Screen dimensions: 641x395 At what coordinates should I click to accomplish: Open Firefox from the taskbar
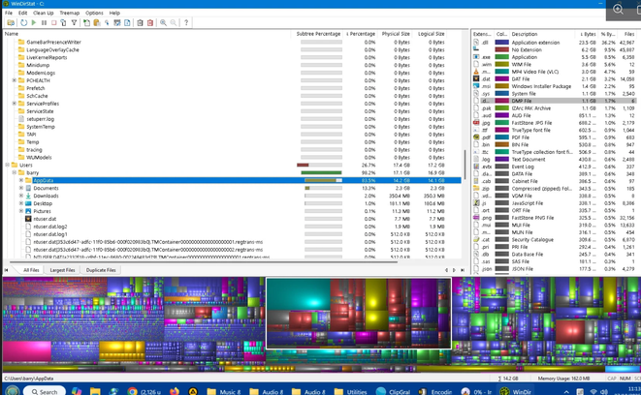(175, 391)
